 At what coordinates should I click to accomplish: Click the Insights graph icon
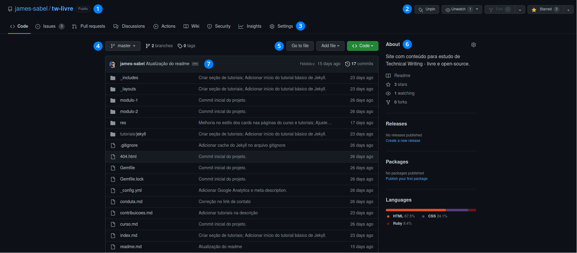[x=241, y=26]
